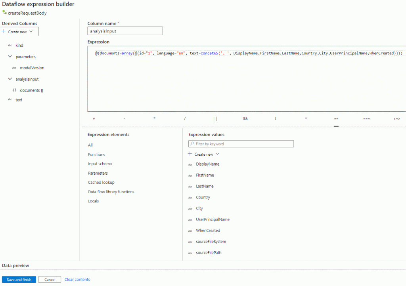The image size is (406, 286).
Task: Insert the multiply (*) operator
Action: [x=155, y=119]
